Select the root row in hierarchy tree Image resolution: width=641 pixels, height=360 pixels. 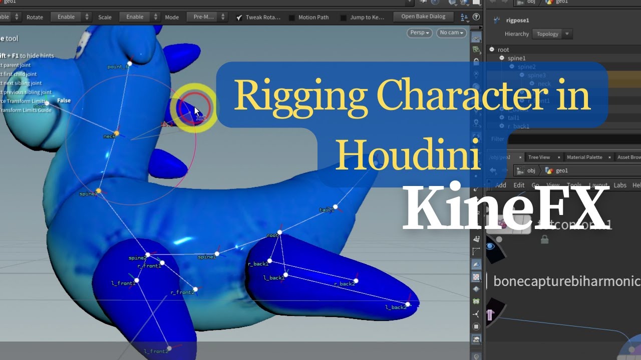564,49
